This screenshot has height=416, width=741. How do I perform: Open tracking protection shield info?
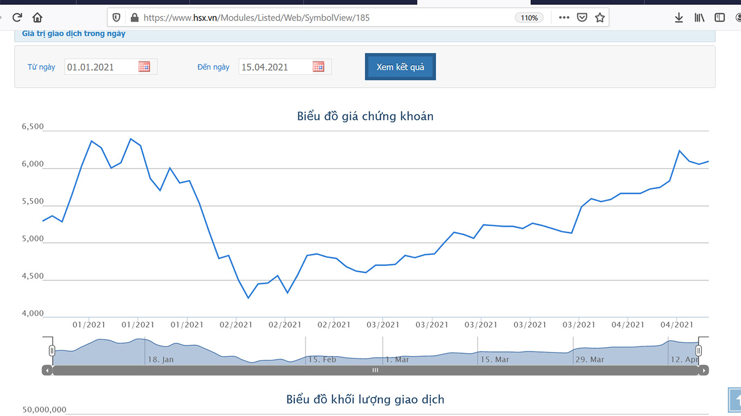coord(116,17)
